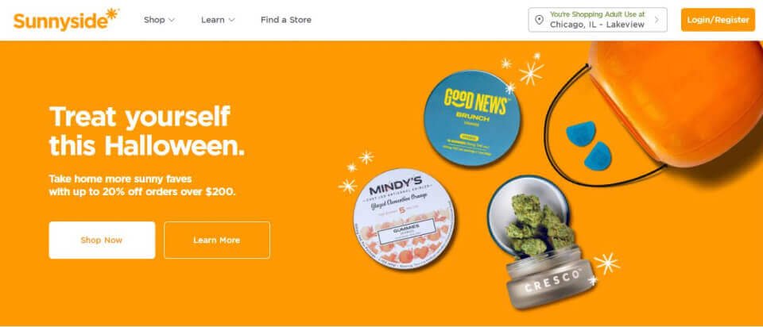Click the Login/Register button
The height and width of the screenshot is (327, 763).
point(718,20)
